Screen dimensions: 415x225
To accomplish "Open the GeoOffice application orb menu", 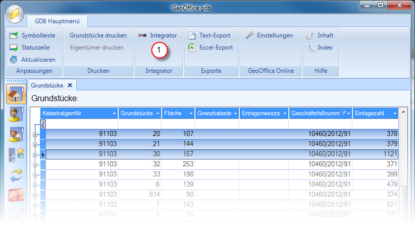I will pos(15,14).
